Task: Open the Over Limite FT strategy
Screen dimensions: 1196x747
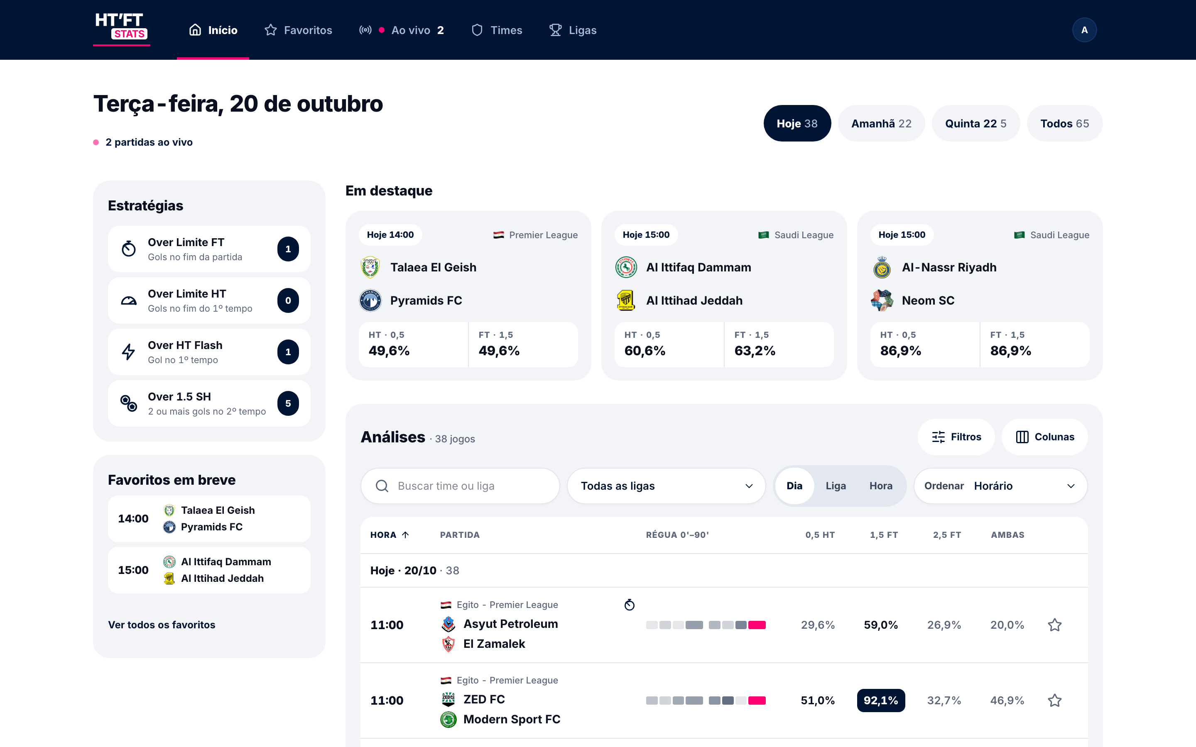Action: tap(209, 249)
